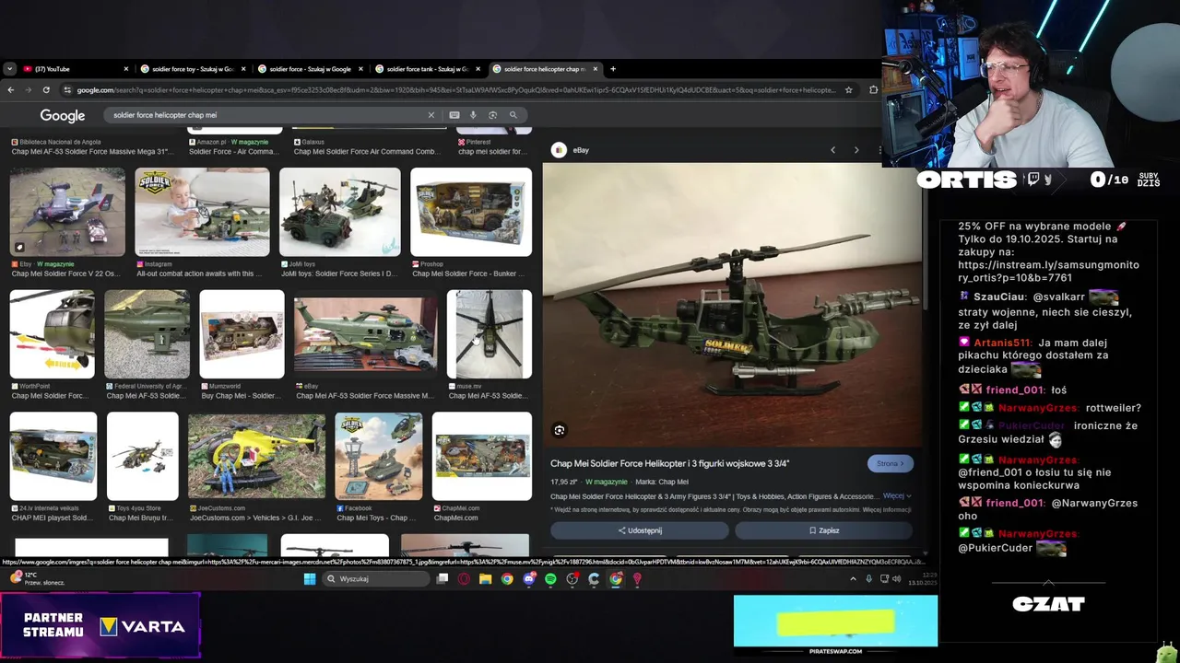Search inside the image with the Lens overlay icon

tap(559, 430)
